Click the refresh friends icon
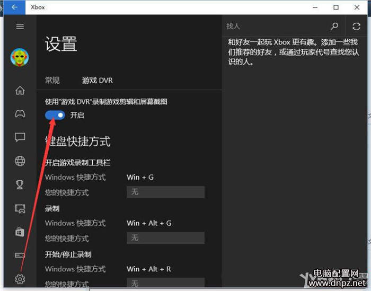The width and height of the screenshot is (371, 291). (x=356, y=27)
